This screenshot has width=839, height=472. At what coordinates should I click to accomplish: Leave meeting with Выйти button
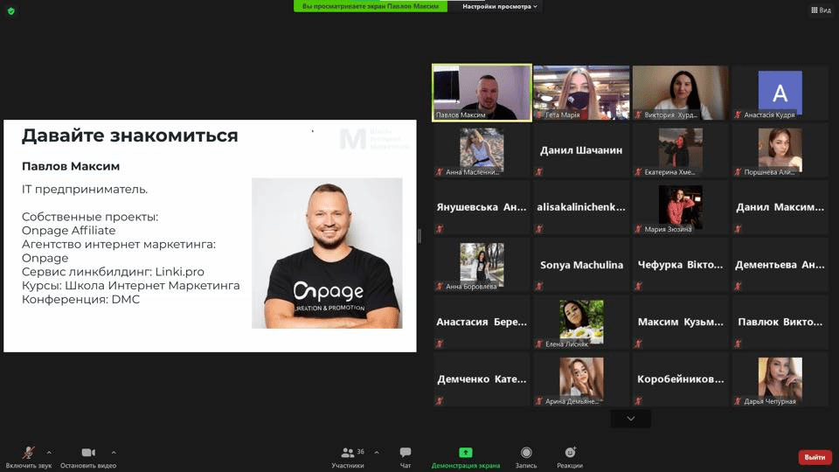tap(815, 457)
